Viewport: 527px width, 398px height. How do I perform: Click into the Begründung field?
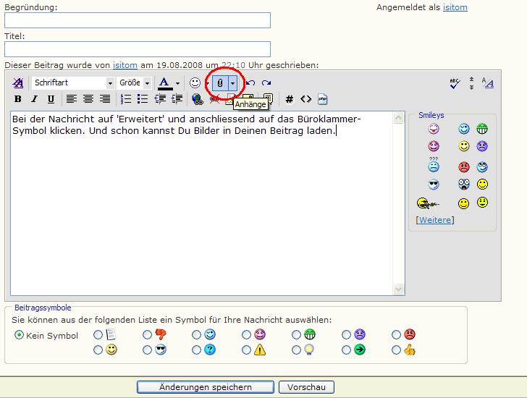(x=138, y=20)
